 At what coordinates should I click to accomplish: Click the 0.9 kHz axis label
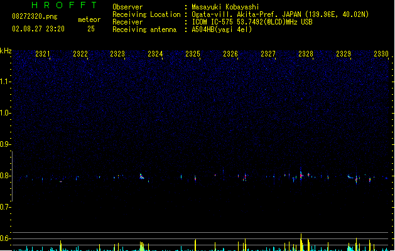point(5,144)
